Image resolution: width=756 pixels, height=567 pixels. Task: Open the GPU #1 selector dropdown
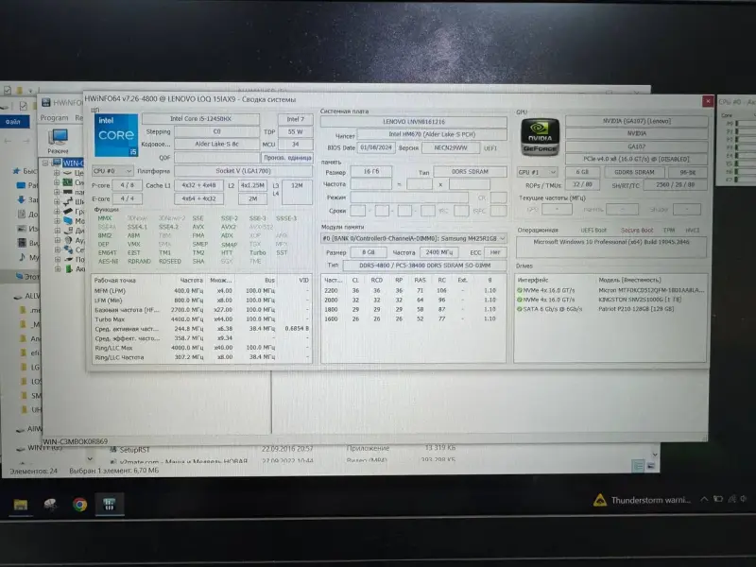point(537,172)
